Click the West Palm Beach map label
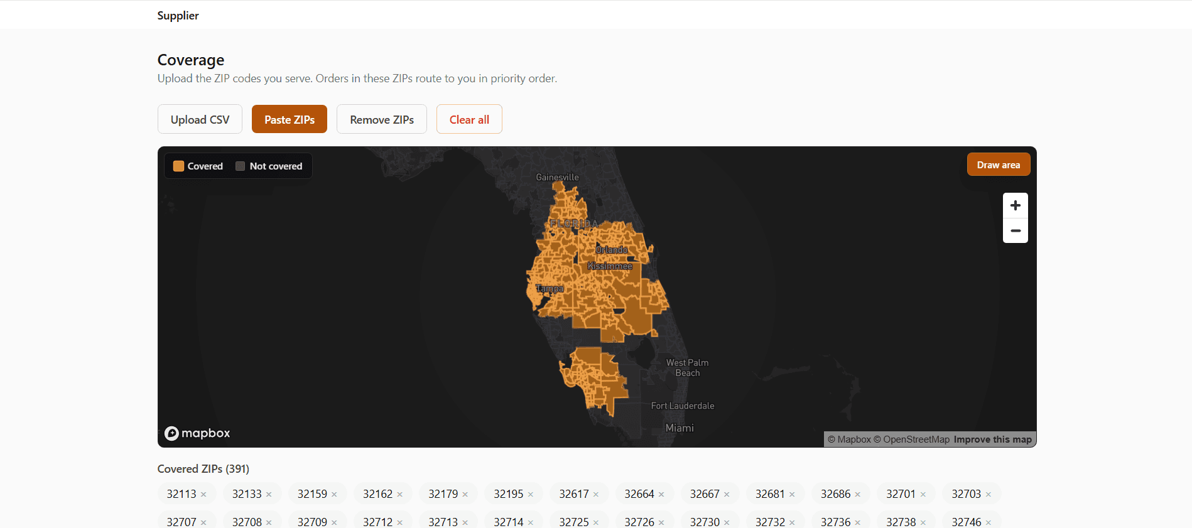 pos(687,368)
